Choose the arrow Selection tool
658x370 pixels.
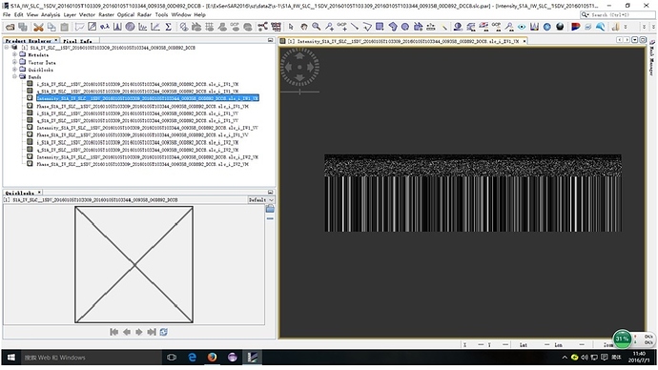291,27
